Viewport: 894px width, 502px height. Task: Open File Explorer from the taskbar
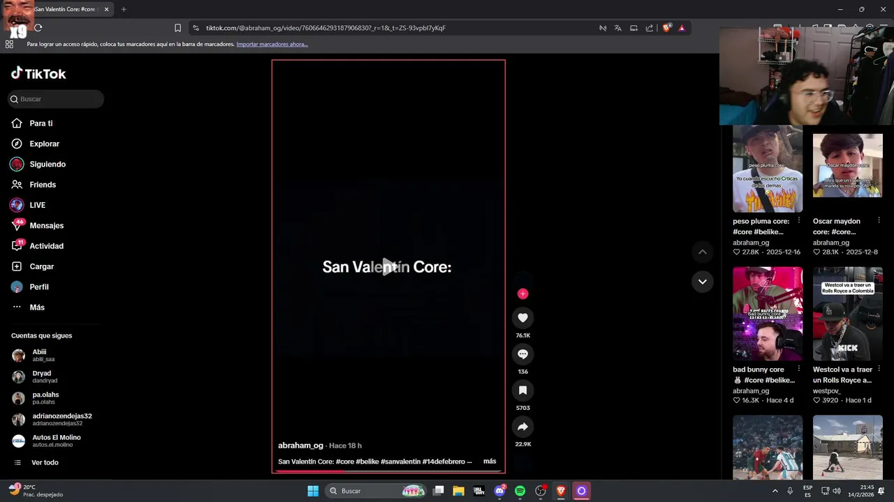pyautogui.click(x=458, y=491)
